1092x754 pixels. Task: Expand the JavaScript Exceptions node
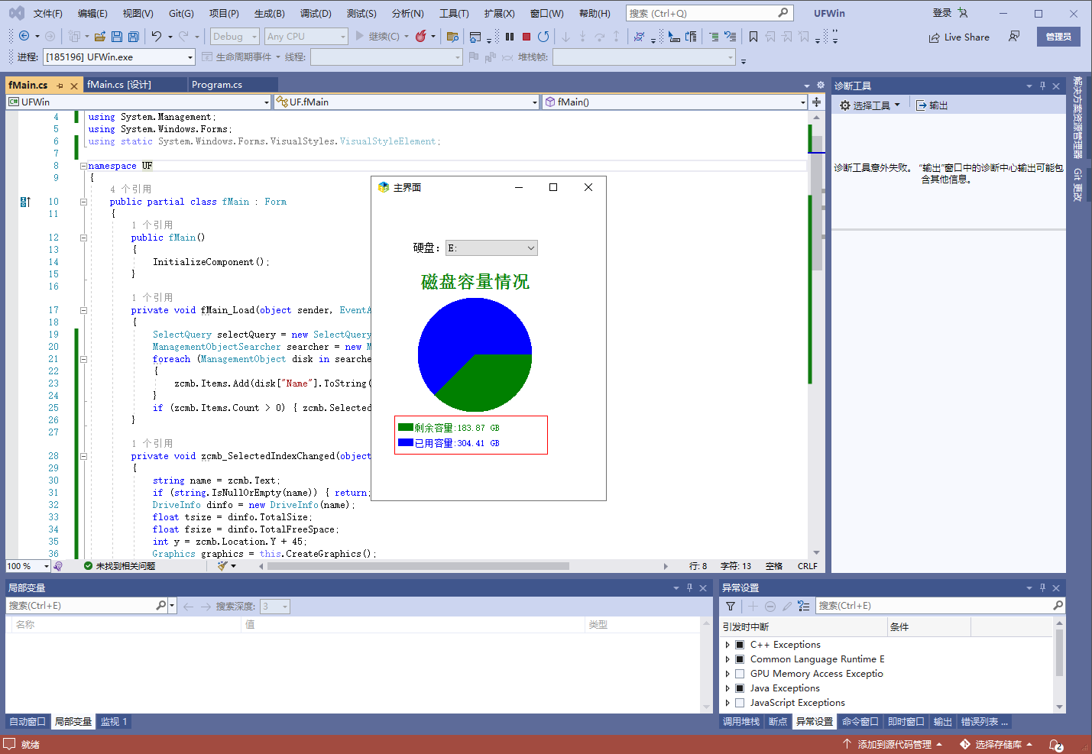coord(727,703)
